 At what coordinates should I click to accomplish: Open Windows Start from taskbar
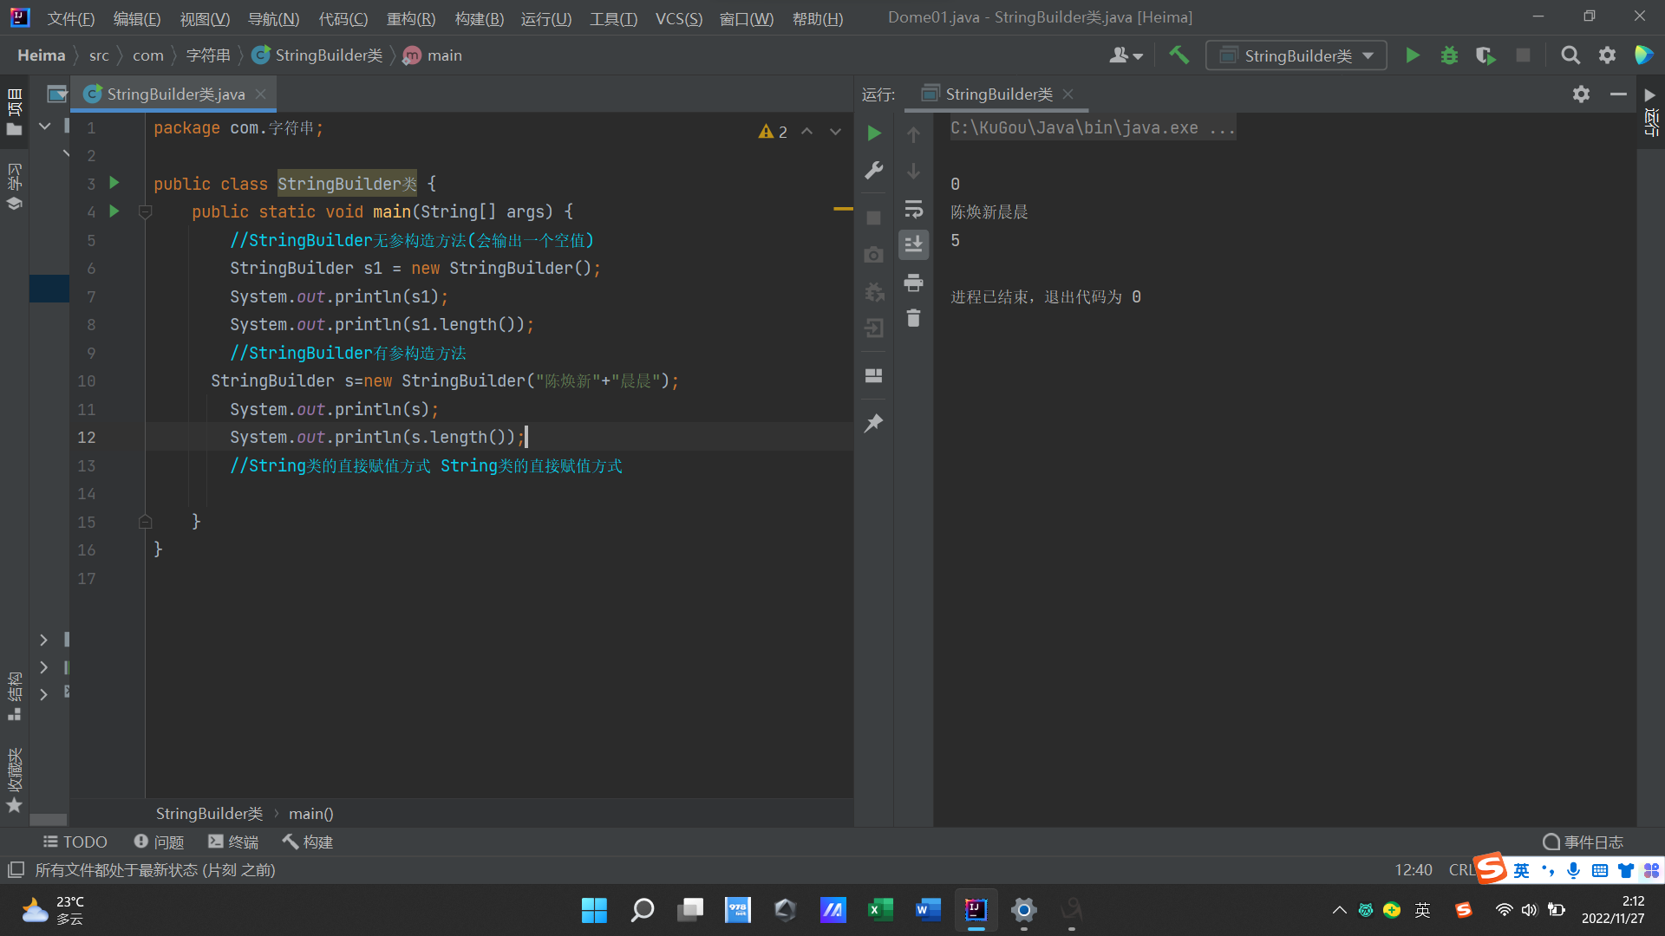(594, 910)
